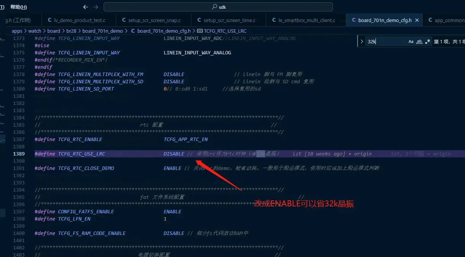The width and height of the screenshot is (465, 257).
Task: Click line number 1389 in the gutter
Action: pos(19,154)
